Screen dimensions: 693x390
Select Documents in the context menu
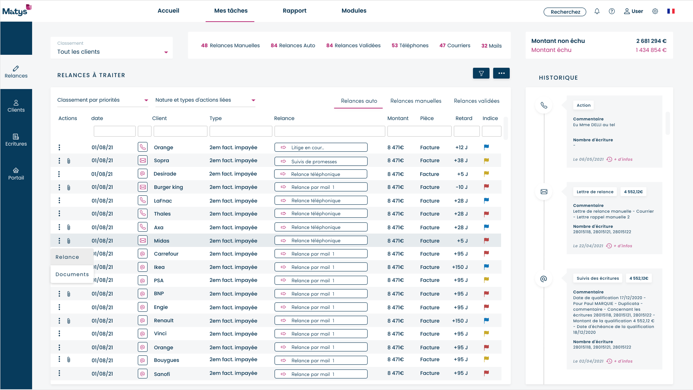click(x=72, y=274)
